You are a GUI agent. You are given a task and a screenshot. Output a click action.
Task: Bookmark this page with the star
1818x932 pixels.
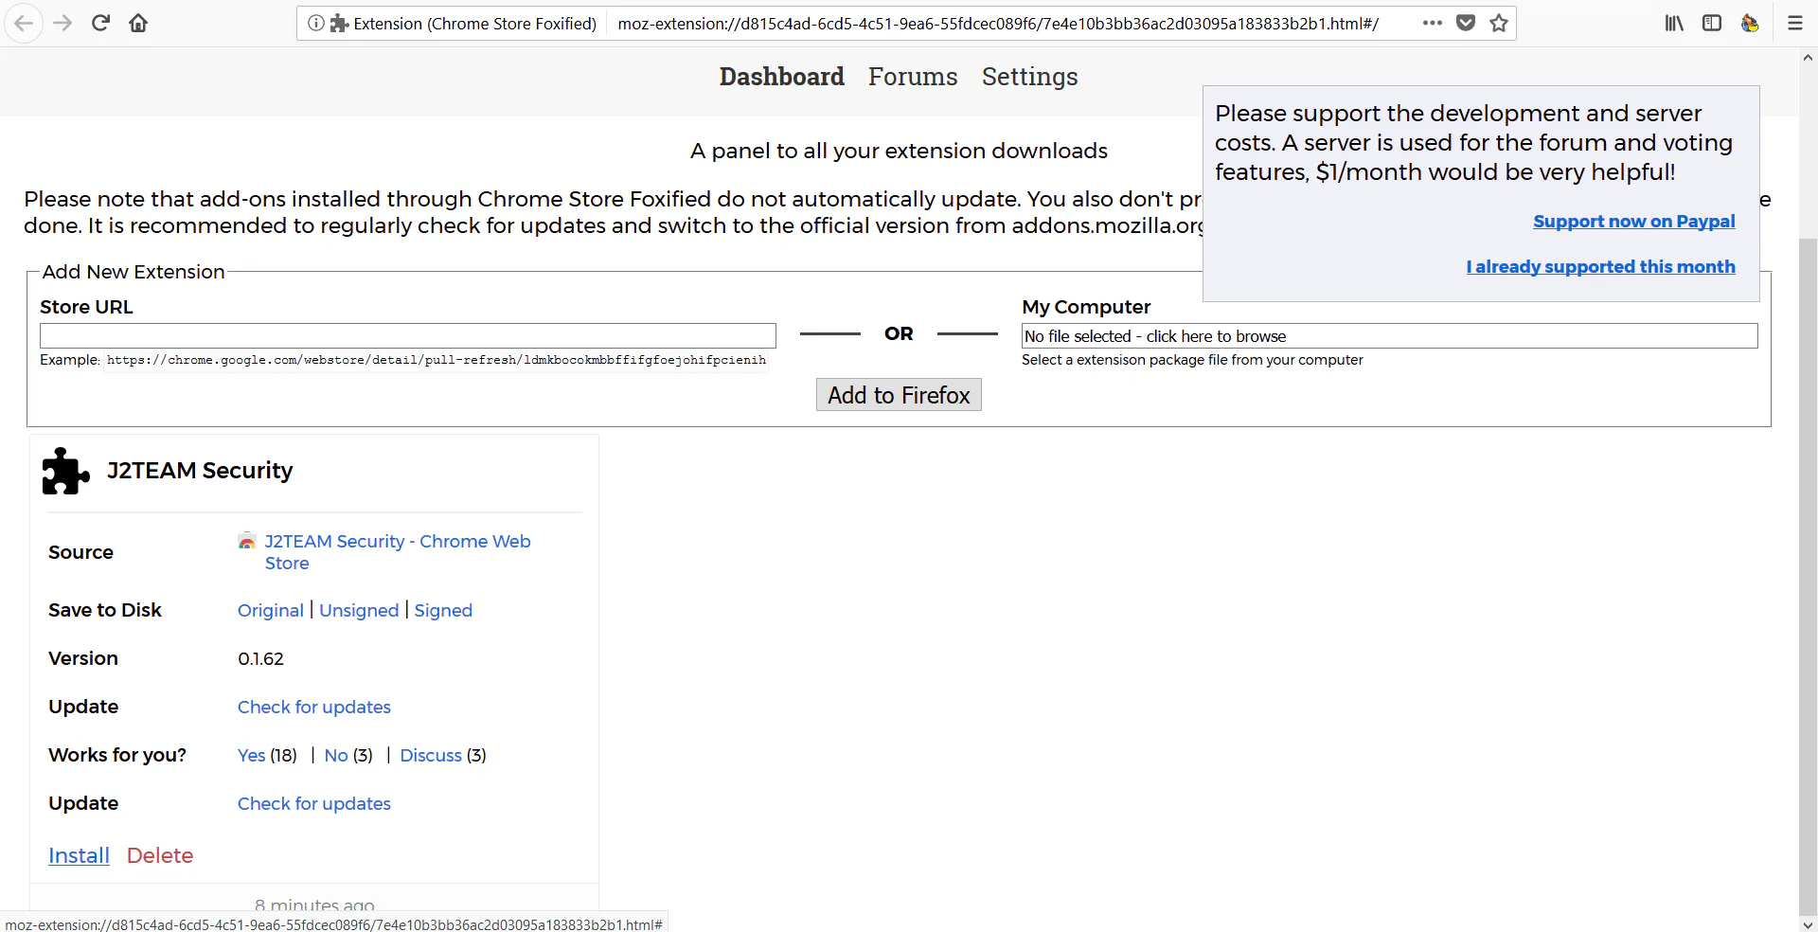point(1499,24)
